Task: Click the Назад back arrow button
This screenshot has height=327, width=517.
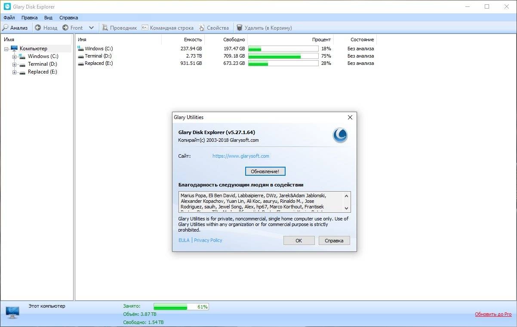Action: [x=46, y=28]
